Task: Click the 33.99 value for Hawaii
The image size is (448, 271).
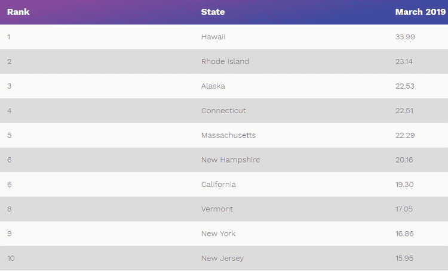Action: (x=405, y=37)
